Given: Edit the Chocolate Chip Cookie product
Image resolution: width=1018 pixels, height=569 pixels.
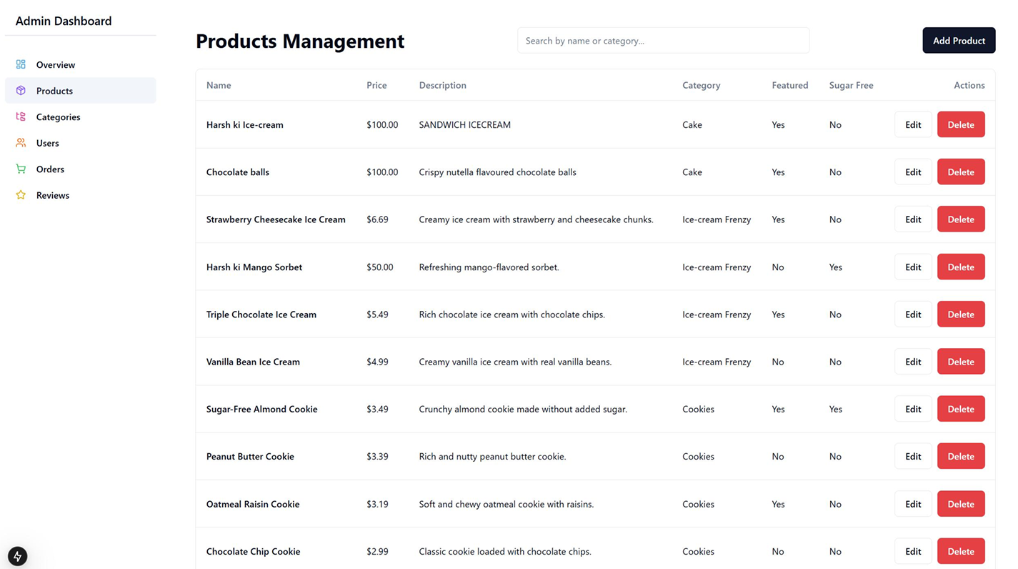Looking at the screenshot, I should (913, 551).
